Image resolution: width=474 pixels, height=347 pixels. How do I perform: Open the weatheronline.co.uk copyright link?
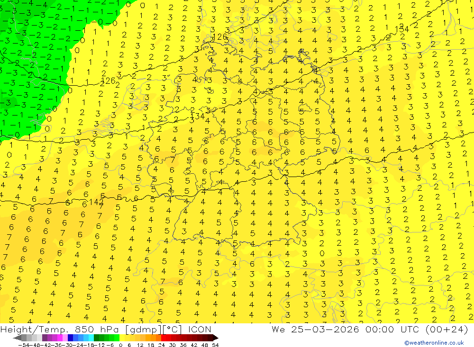pyautogui.click(x=434, y=343)
